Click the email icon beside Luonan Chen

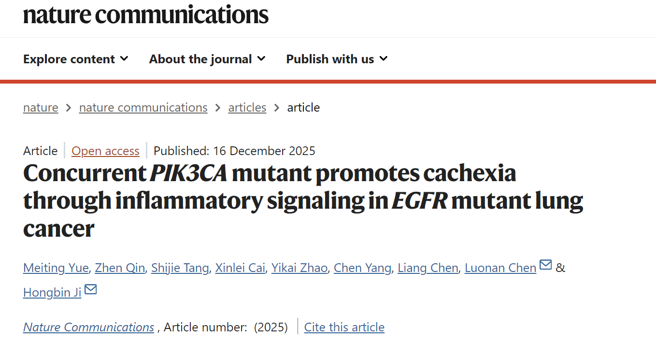pyautogui.click(x=545, y=265)
